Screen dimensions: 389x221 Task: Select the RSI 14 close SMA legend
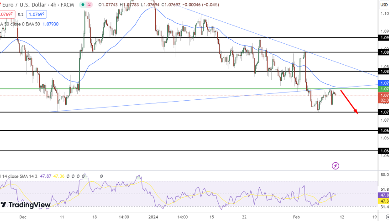(19, 176)
